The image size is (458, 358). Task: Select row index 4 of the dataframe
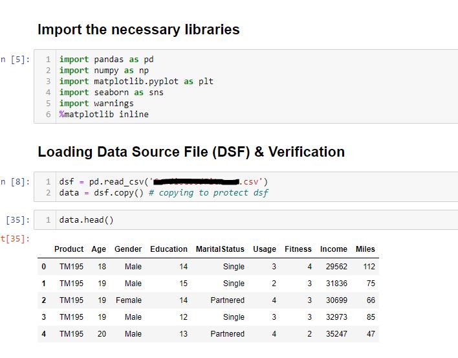click(43, 334)
